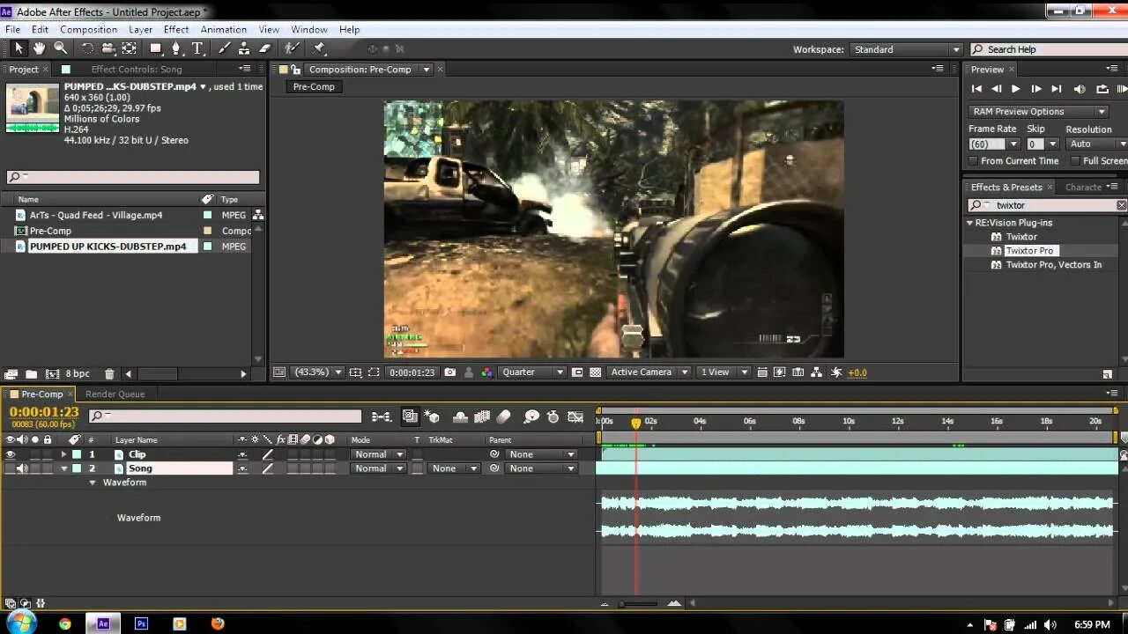Select the Rotation tool
Viewport: 1128px width, 634px height.
(87, 49)
